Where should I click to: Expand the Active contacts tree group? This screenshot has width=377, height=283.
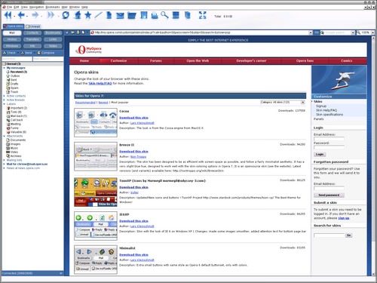pyautogui.click(x=4, y=96)
